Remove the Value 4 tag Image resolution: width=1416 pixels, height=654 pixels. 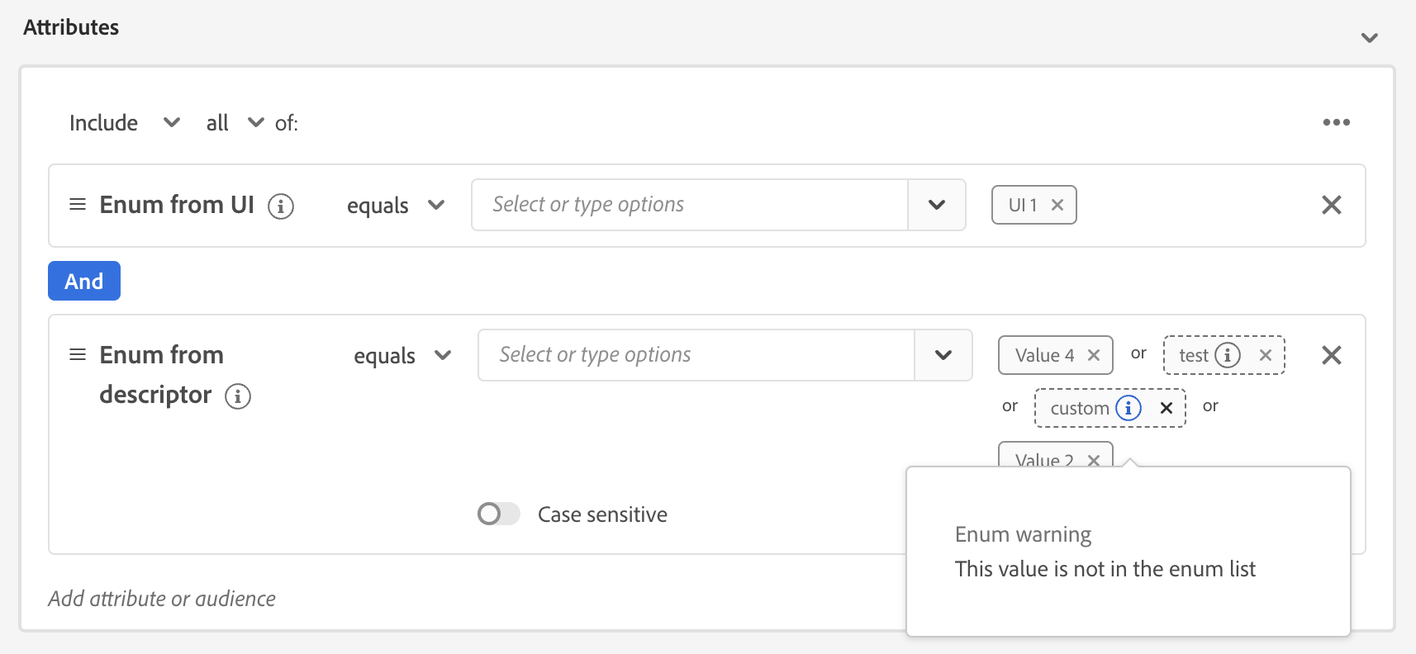(x=1094, y=355)
